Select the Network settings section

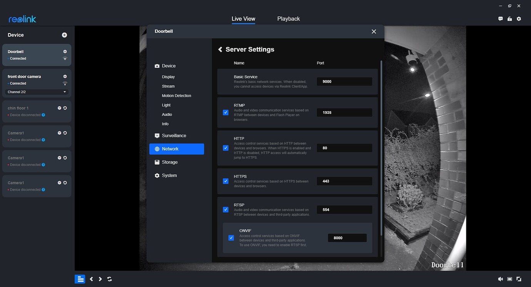(170, 149)
